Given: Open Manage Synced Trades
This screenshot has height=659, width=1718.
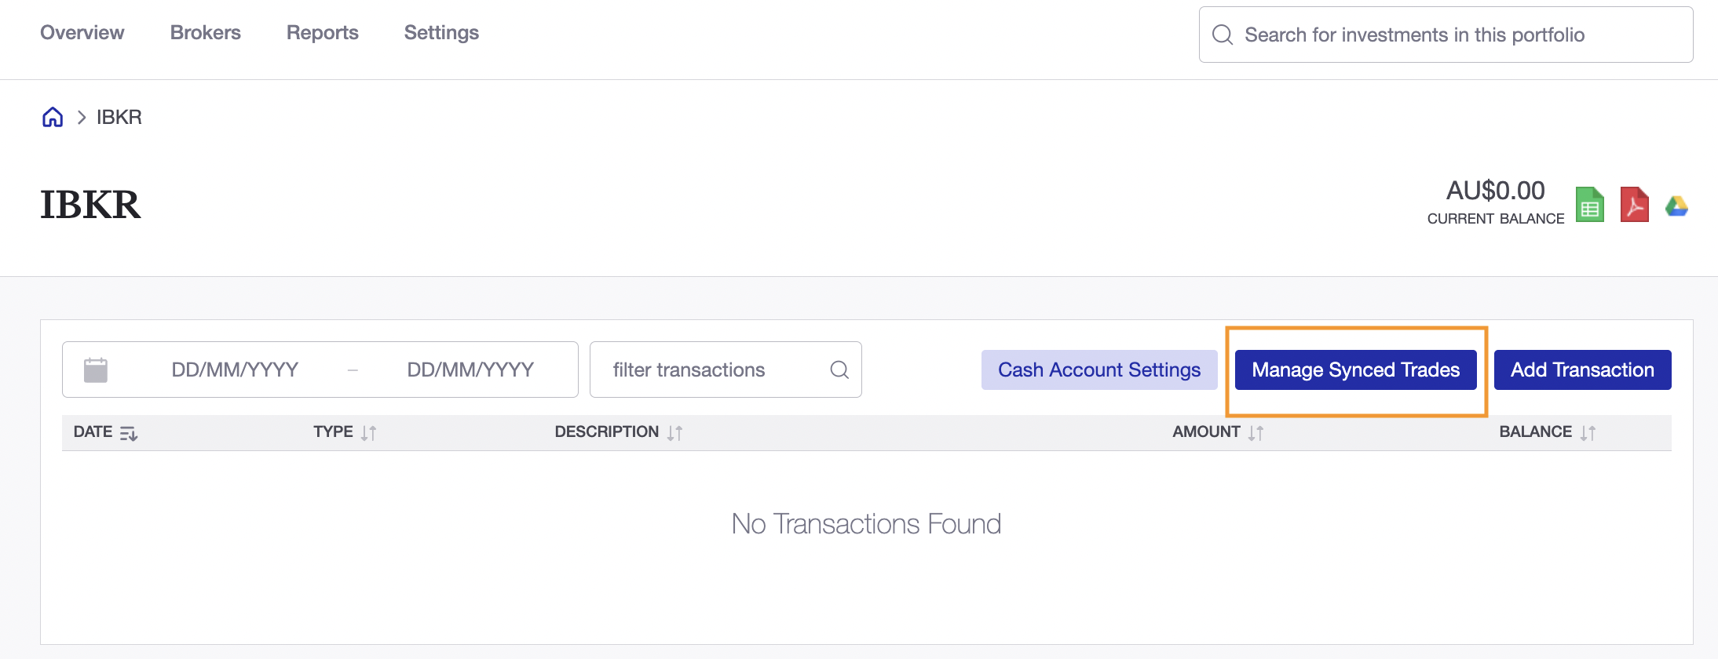Looking at the screenshot, I should click(x=1356, y=370).
